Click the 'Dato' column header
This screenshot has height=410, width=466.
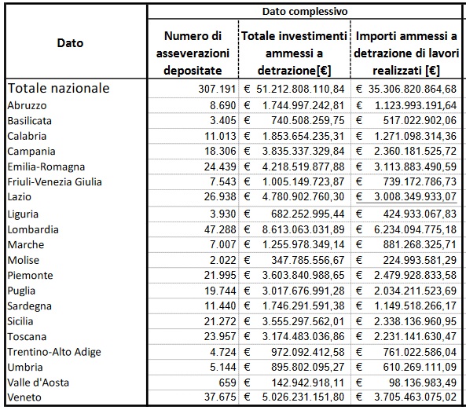(x=70, y=43)
